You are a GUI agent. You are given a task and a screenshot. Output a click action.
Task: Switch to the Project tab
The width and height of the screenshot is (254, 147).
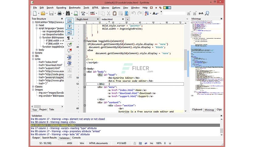click(43, 110)
